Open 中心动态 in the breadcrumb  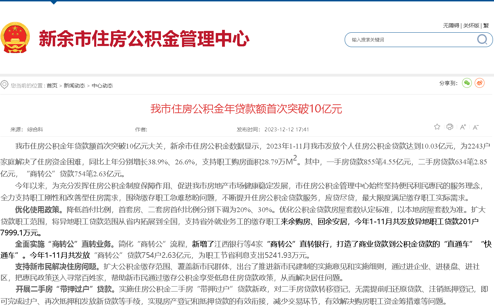[102, 86]
